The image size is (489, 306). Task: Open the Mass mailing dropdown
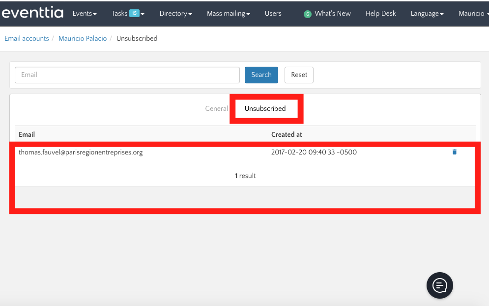pyautogui.click(x=228, y=14)
